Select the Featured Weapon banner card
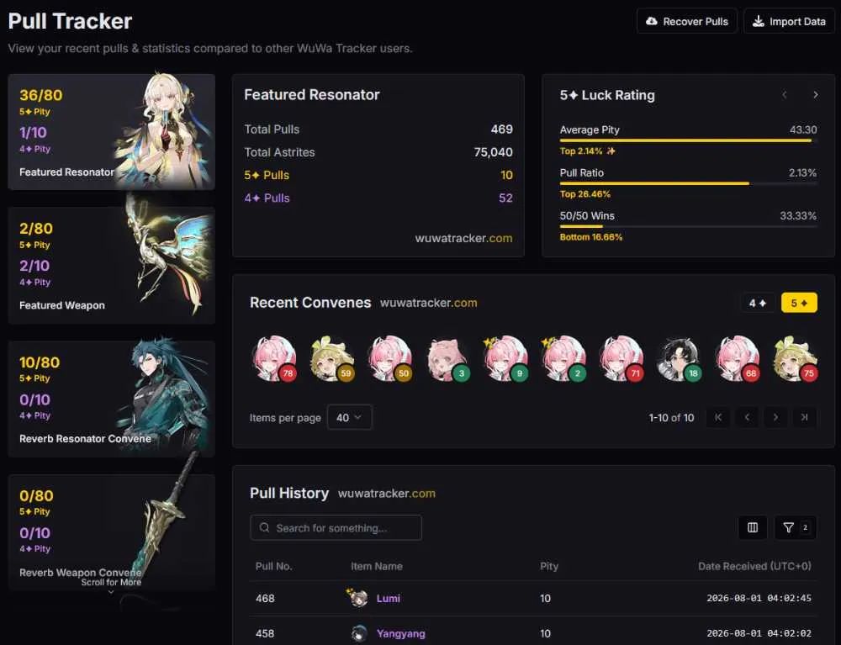The width and height of the screenshot is (841, 645). click(112, 266)
